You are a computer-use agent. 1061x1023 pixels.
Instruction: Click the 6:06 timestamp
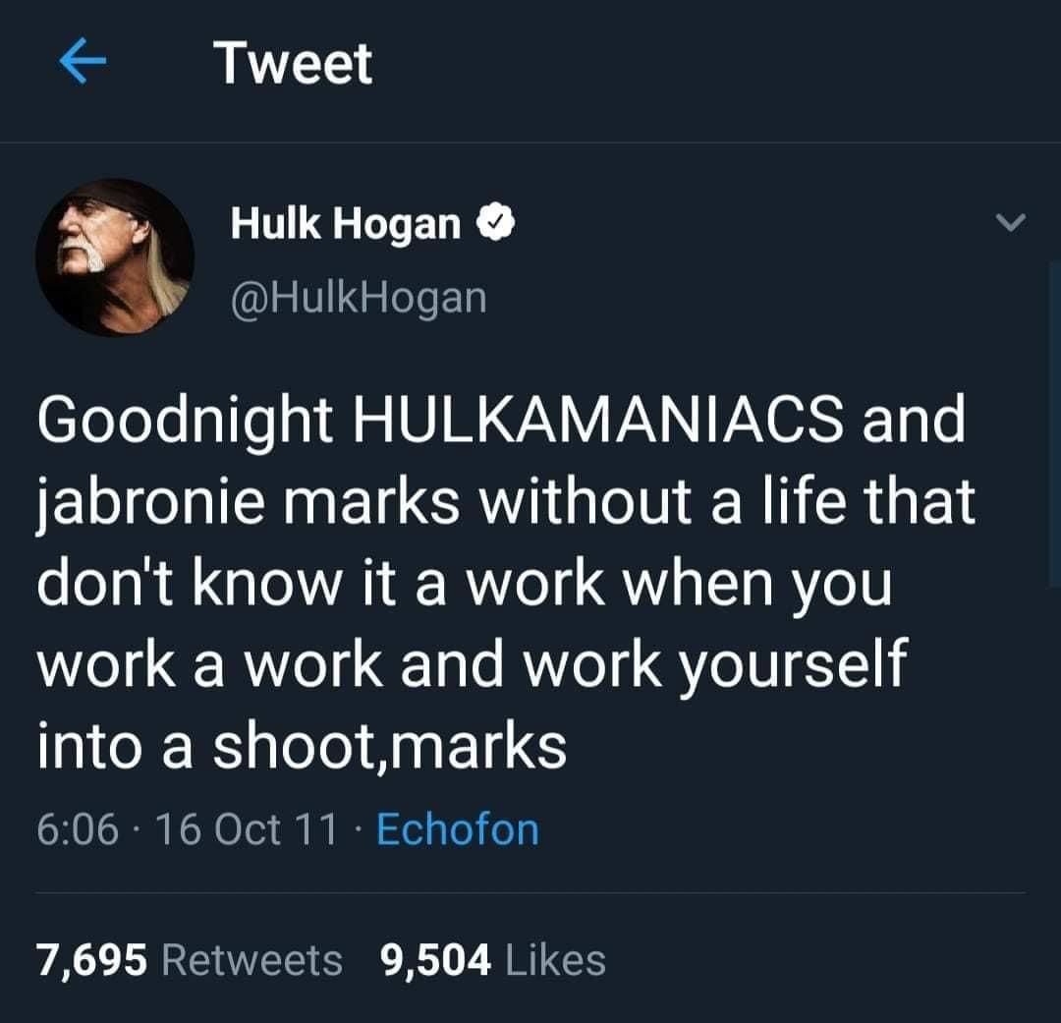pyautogui.click(x=78, y=830)
